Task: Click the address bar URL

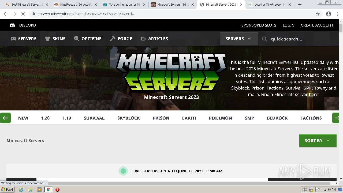Action: pyautogui.click(x=86, y=14)
